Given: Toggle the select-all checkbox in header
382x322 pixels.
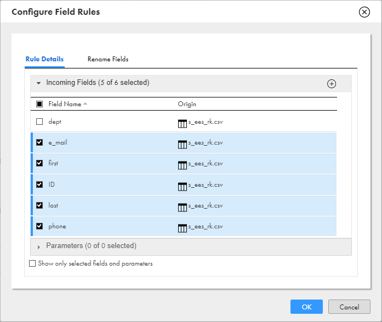Looking at the screenshot, I should point(39,104).
